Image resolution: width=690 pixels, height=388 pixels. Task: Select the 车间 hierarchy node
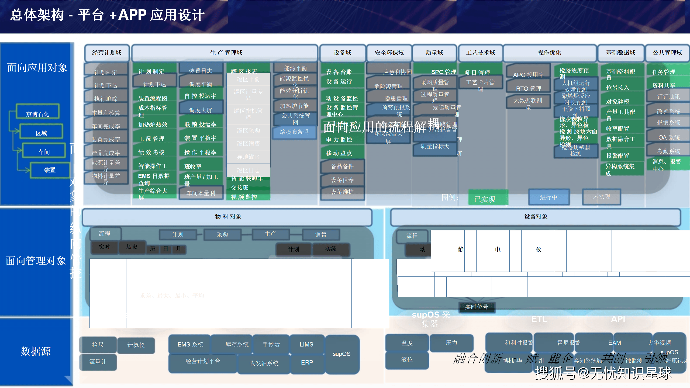pyautogui.click(x=44, y=151)
